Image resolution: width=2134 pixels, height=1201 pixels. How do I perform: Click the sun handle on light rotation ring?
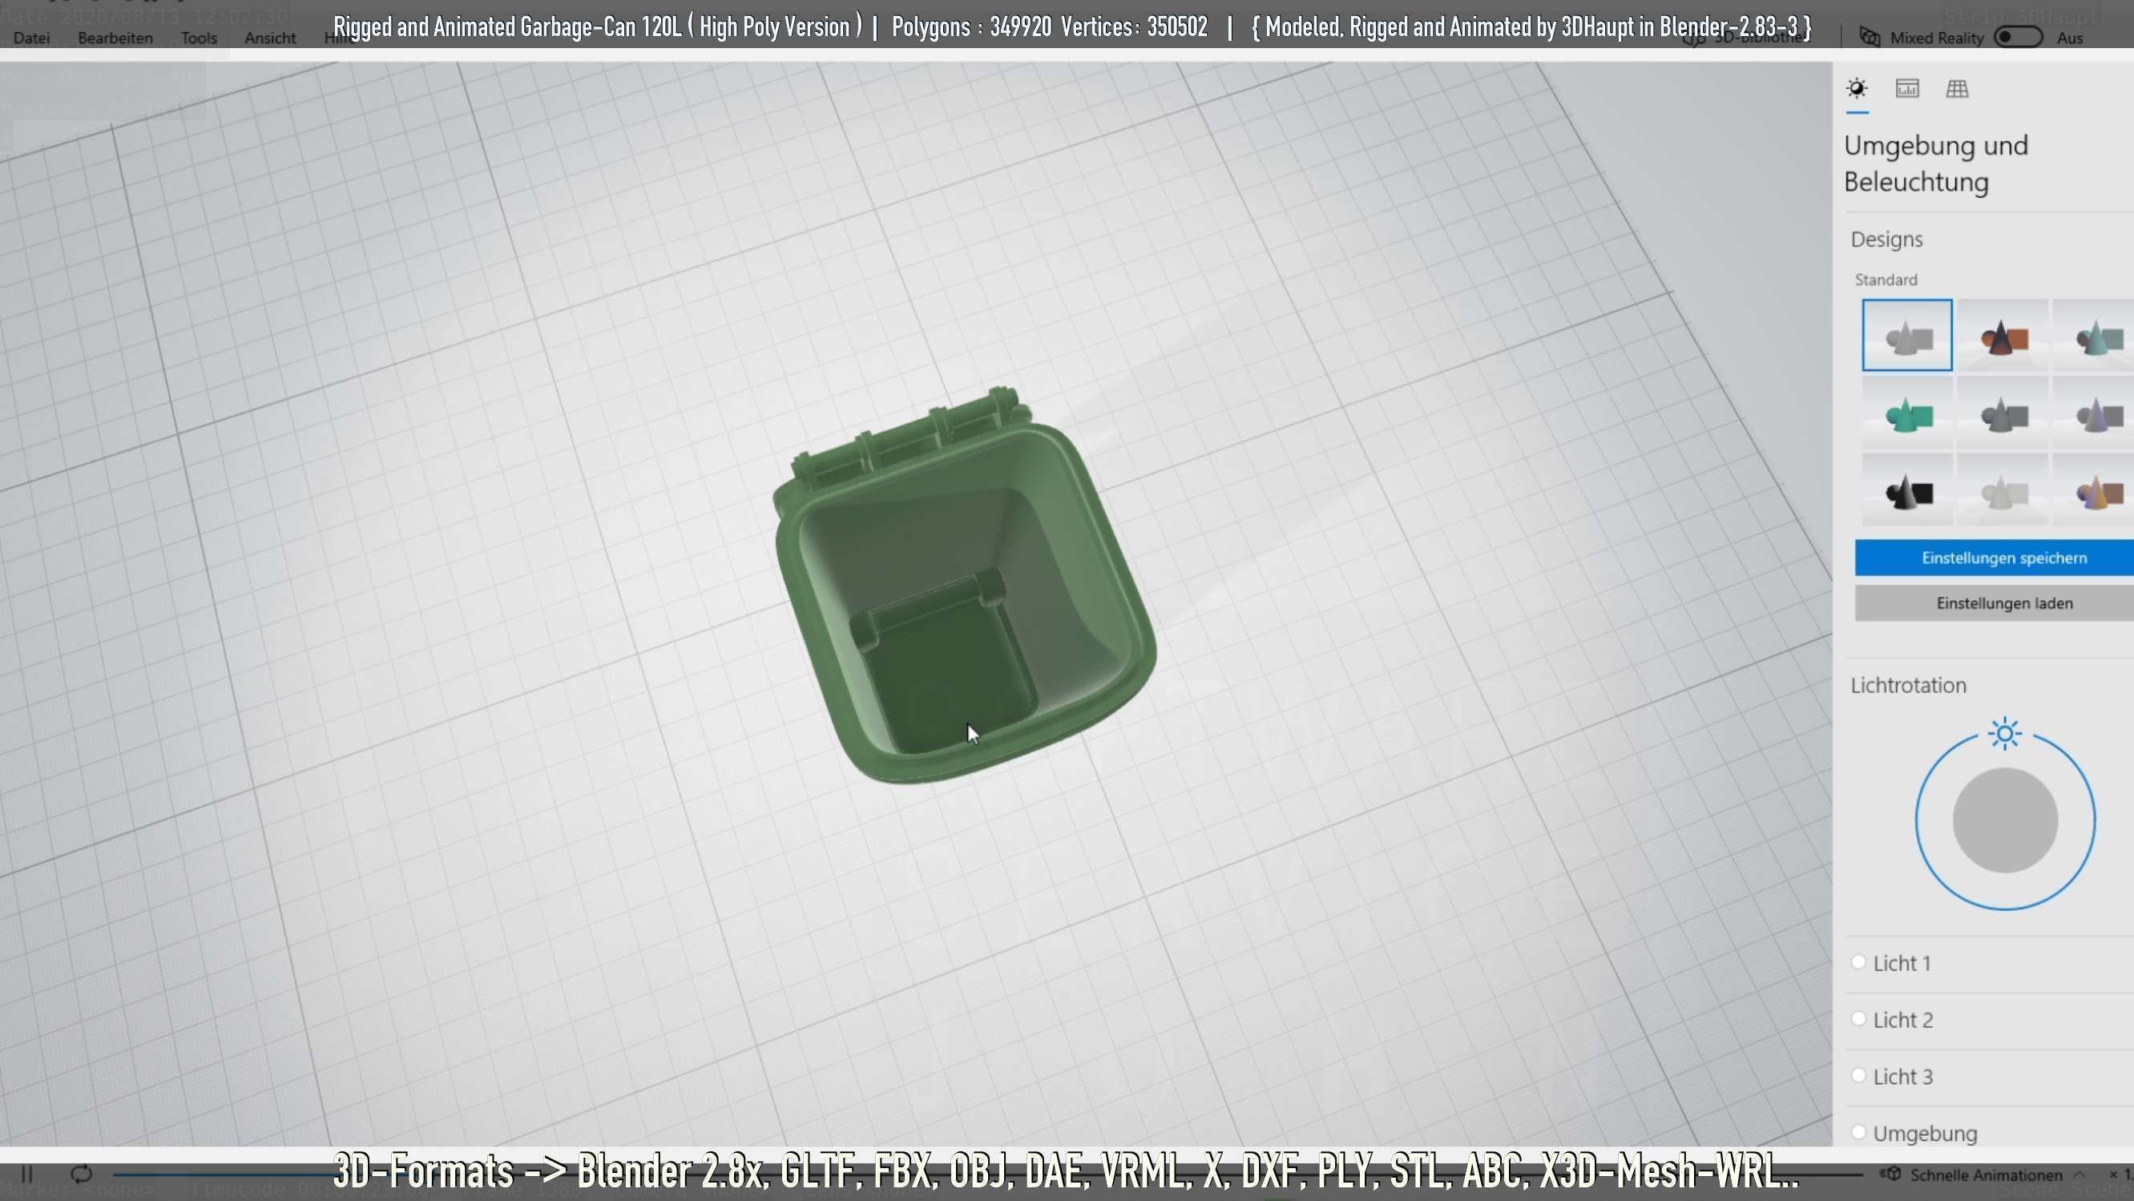click(2005, 734)
